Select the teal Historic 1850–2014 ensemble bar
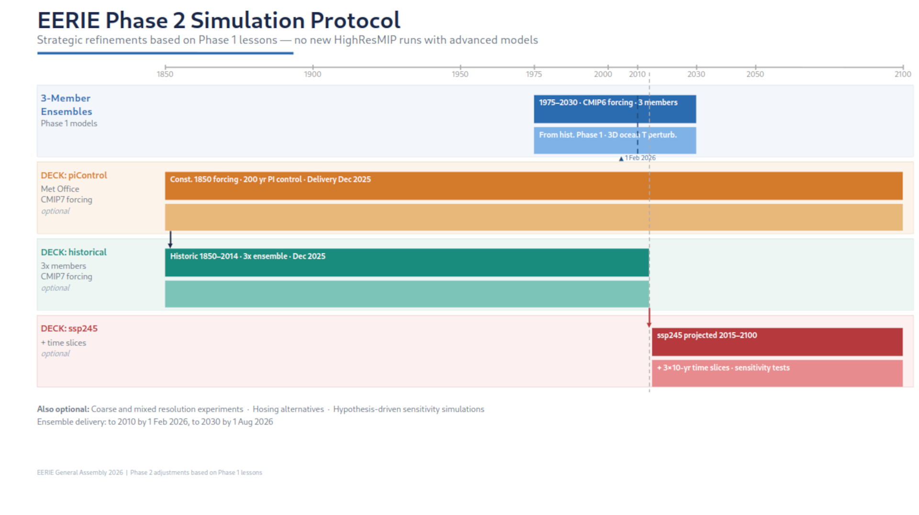919x515 pixels. [383, 262]
